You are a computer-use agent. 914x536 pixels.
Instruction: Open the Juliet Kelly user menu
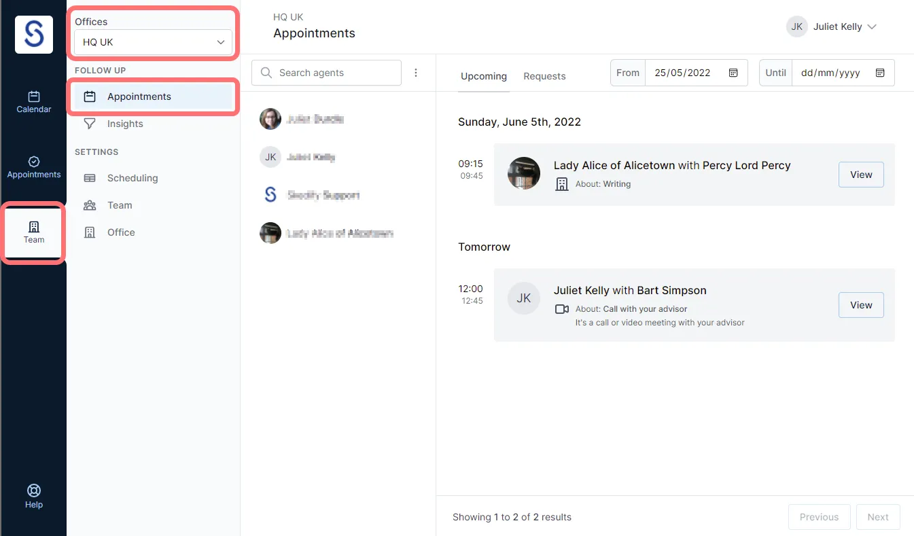point(832,26)
